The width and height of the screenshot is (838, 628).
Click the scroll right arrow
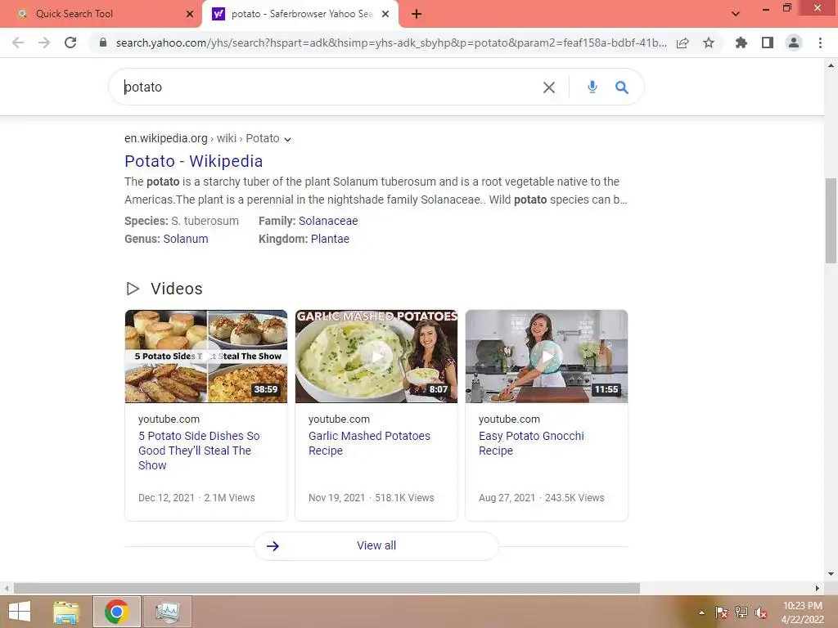[x=817, y=588]
